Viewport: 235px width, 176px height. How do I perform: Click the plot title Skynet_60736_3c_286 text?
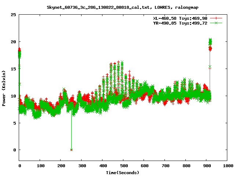(x=122, y=7)
